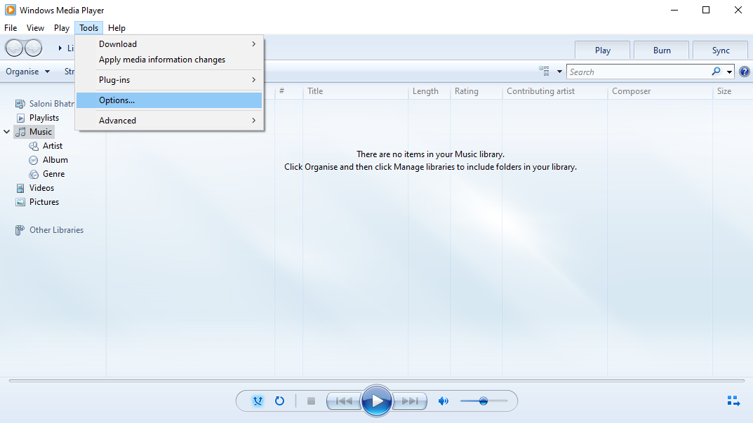Click the Artist icon
The width and height of the screenshot is (753, 423).
click(x=34, y=146)
